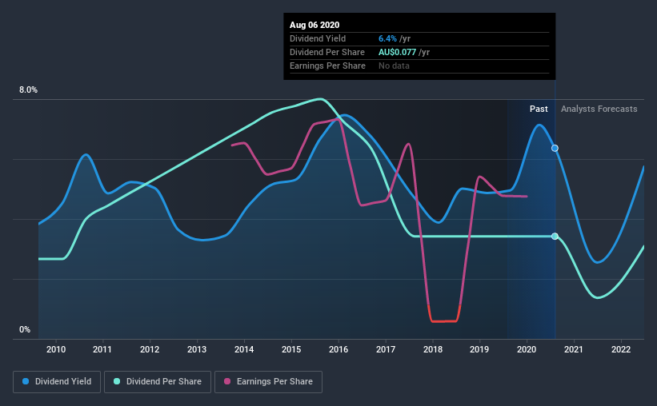Toggle the Dividend Per Share legend button
The width and height of the screenshot is (657, 406).
[158, 382]
